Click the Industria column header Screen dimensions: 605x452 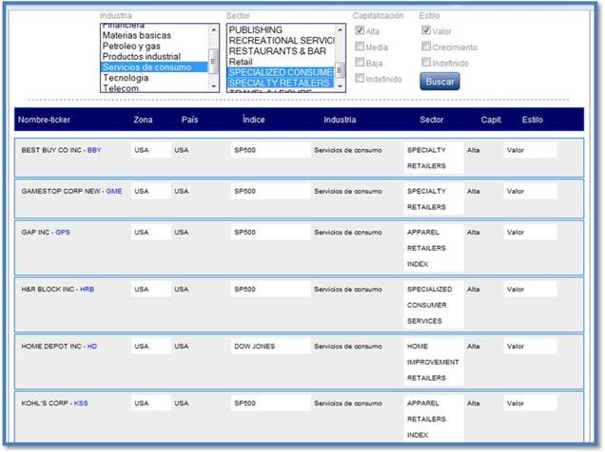pyautogui.click(x=340, y=120)
